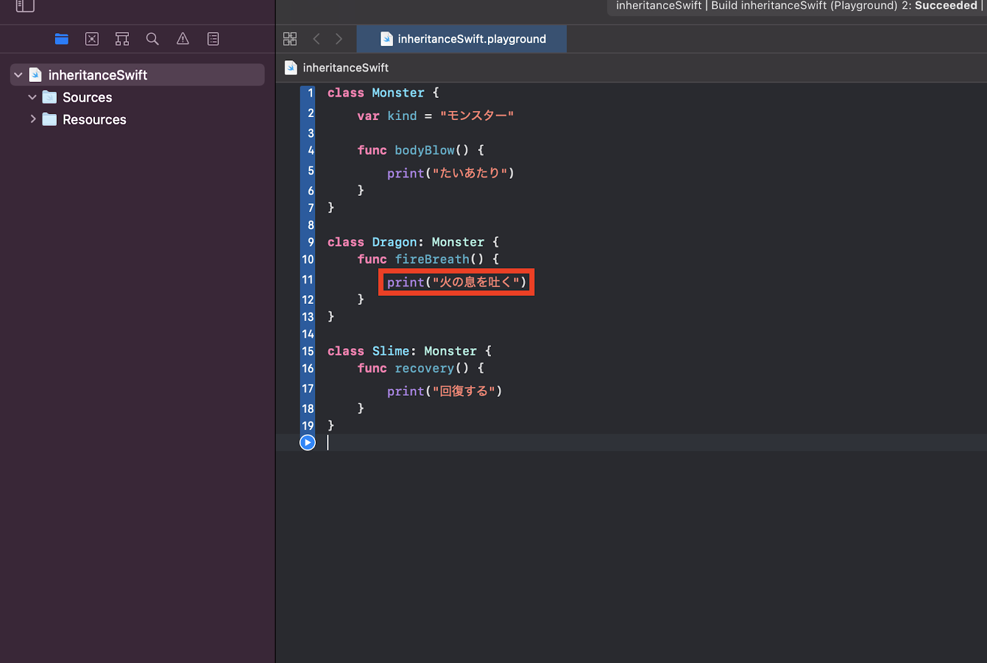Click the "class Dragon: Monster" line

[413, 242]
